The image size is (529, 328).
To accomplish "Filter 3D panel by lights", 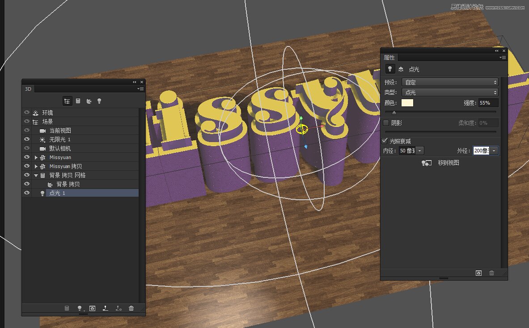I will (x=99, y=101).
